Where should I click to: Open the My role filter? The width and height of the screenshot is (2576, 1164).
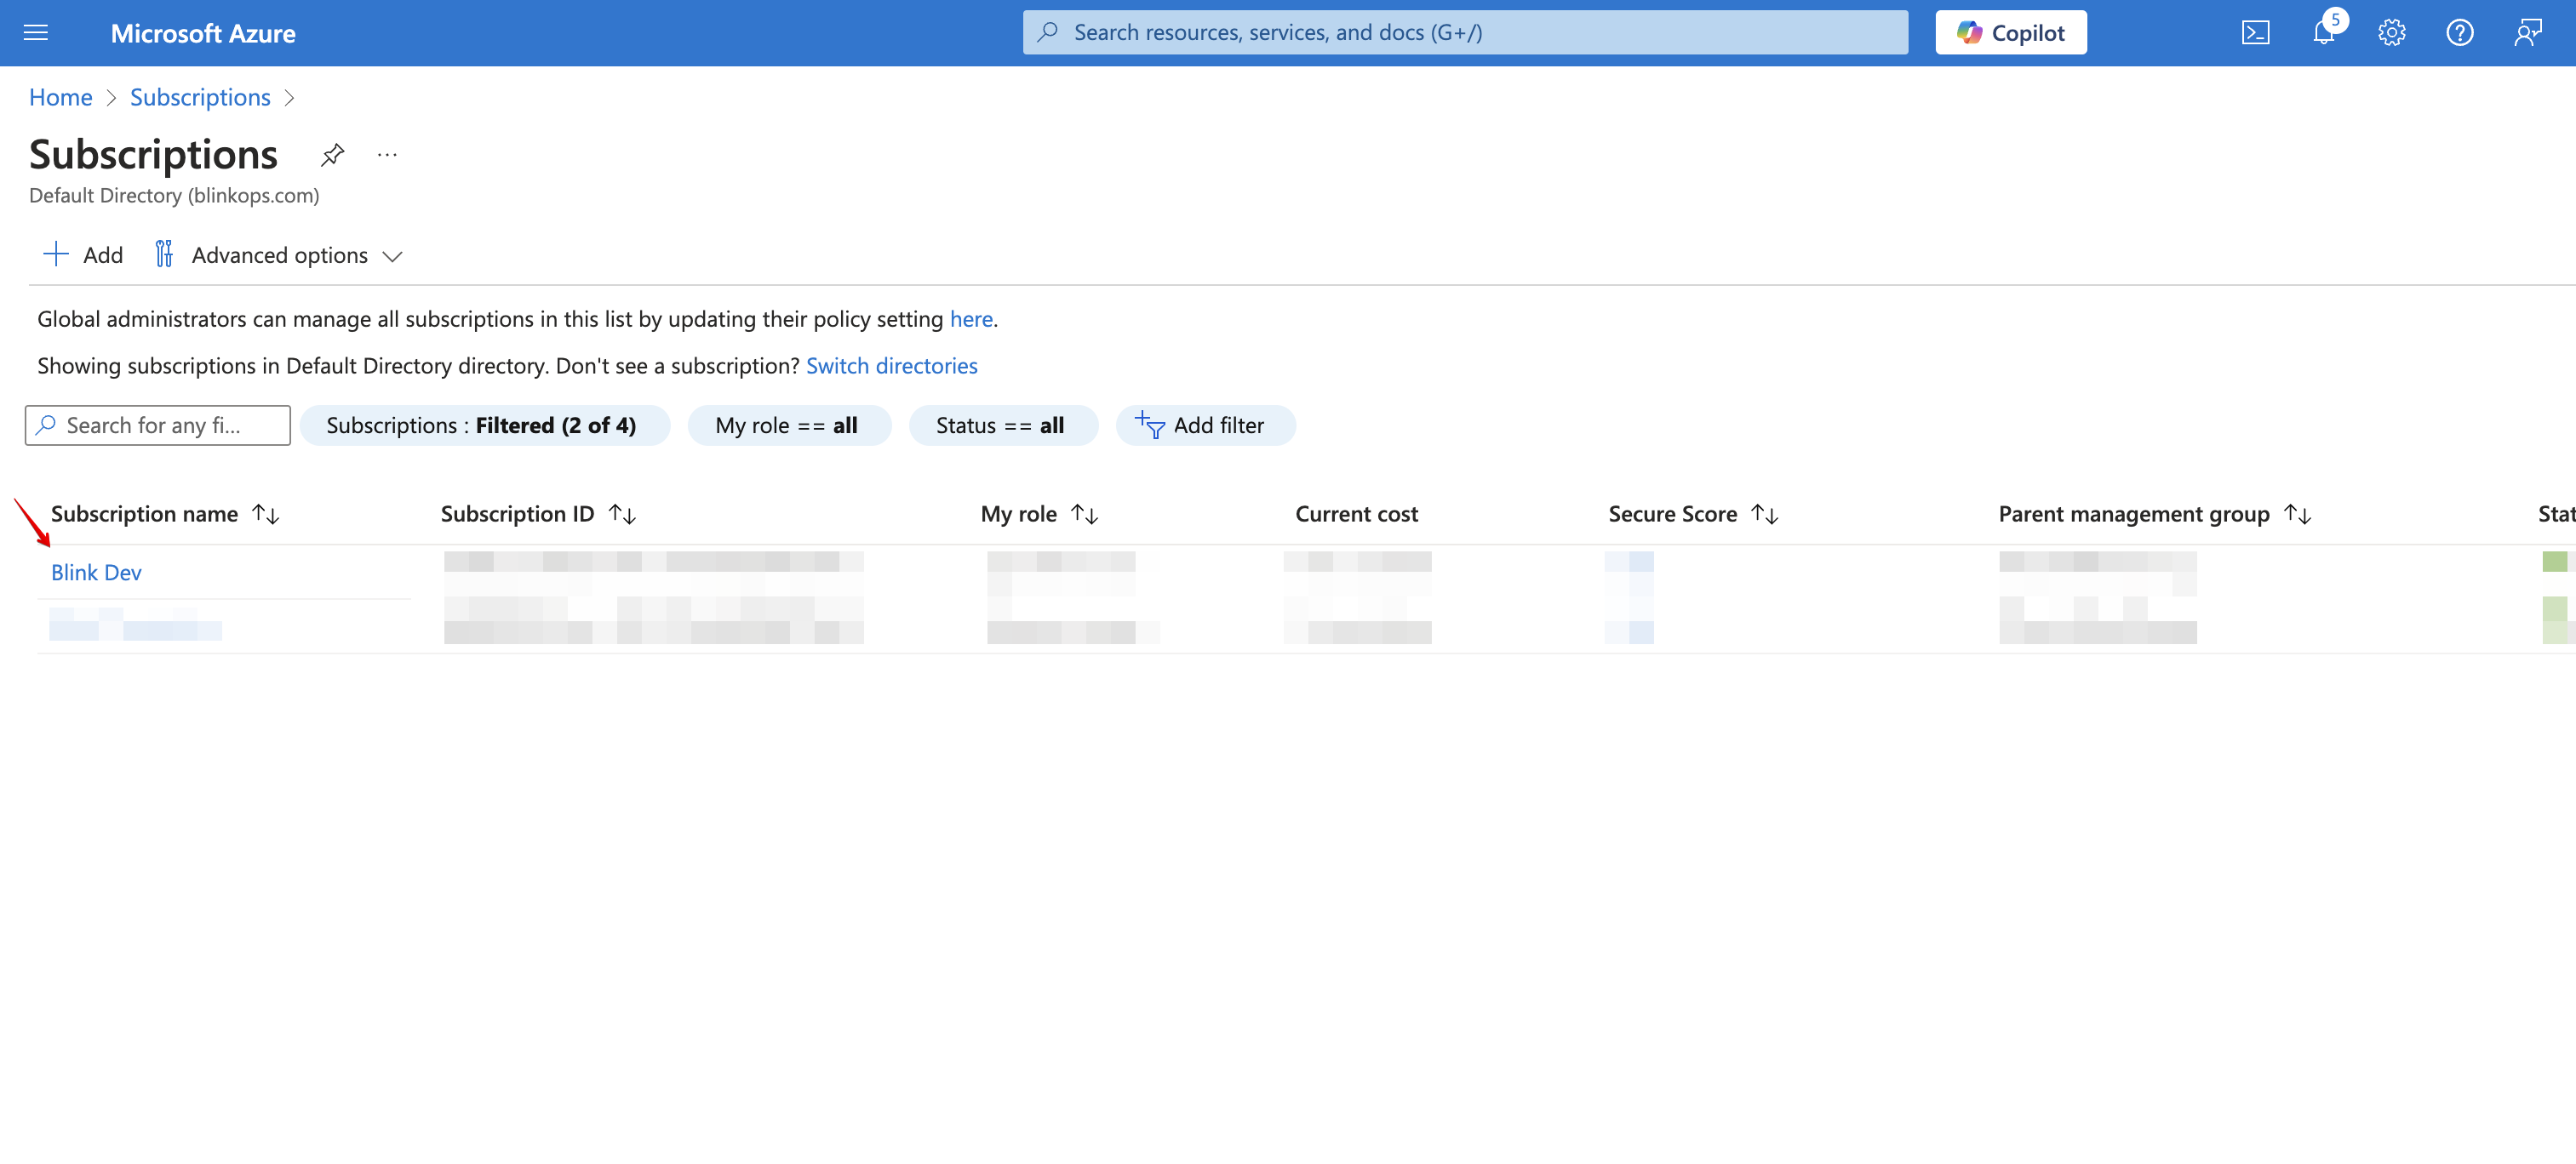click(787, 425)
